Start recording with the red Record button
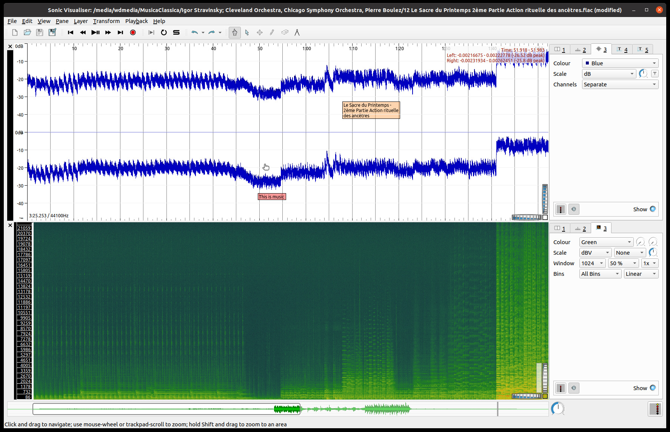 [x=133, y=32]
